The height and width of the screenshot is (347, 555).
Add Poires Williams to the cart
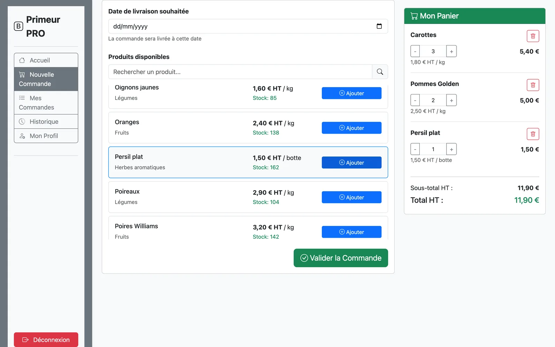[351, 232]
